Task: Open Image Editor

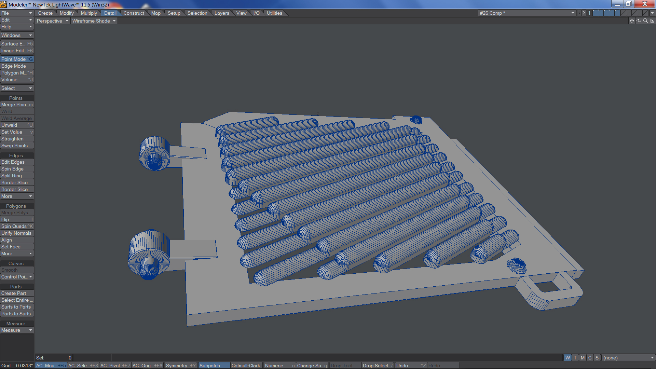Action: tap(17, 51)
